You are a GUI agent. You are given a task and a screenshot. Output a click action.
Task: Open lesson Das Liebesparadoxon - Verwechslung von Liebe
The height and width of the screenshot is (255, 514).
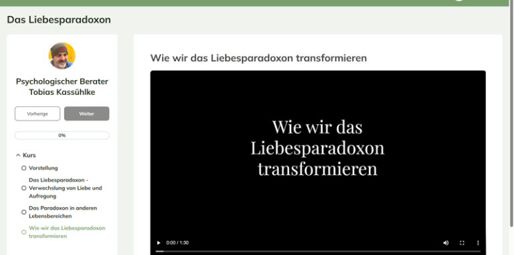tap(65, 188)
